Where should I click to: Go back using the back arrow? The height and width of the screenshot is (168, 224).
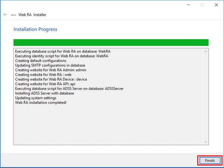(x=5, y=14)
